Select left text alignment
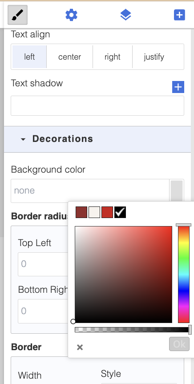 tap(29, 57)
